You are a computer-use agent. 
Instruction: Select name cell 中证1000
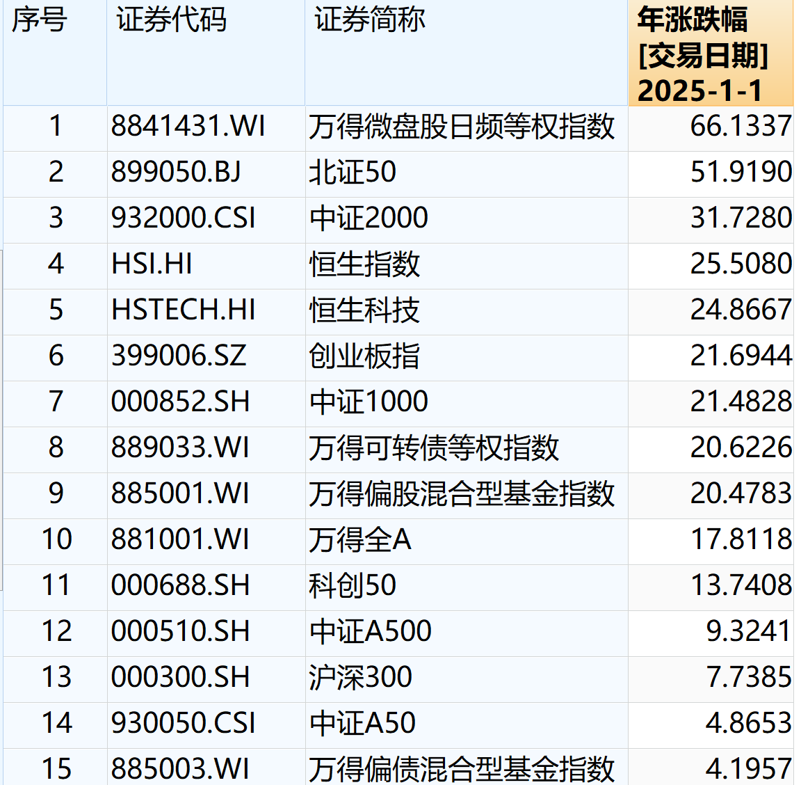coord(467,404)
